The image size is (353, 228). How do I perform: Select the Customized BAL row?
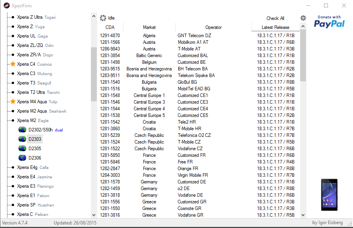pyautogui.click(x=199, y=56)
